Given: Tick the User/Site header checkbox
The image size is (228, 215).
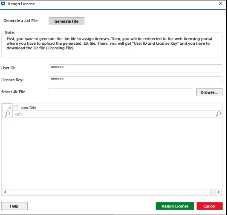Looking at the screenshot, I should (16, 107).
